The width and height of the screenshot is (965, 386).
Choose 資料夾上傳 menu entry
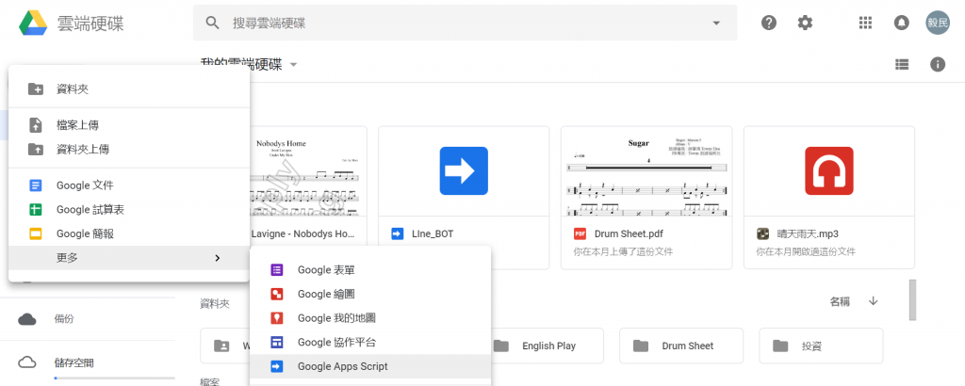pos(128,150)
